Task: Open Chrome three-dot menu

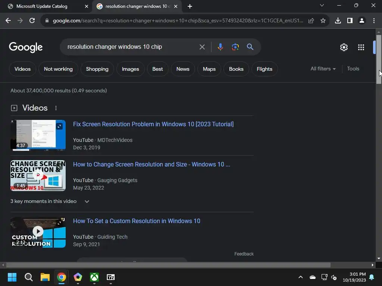Action: [x=374, y=21]
